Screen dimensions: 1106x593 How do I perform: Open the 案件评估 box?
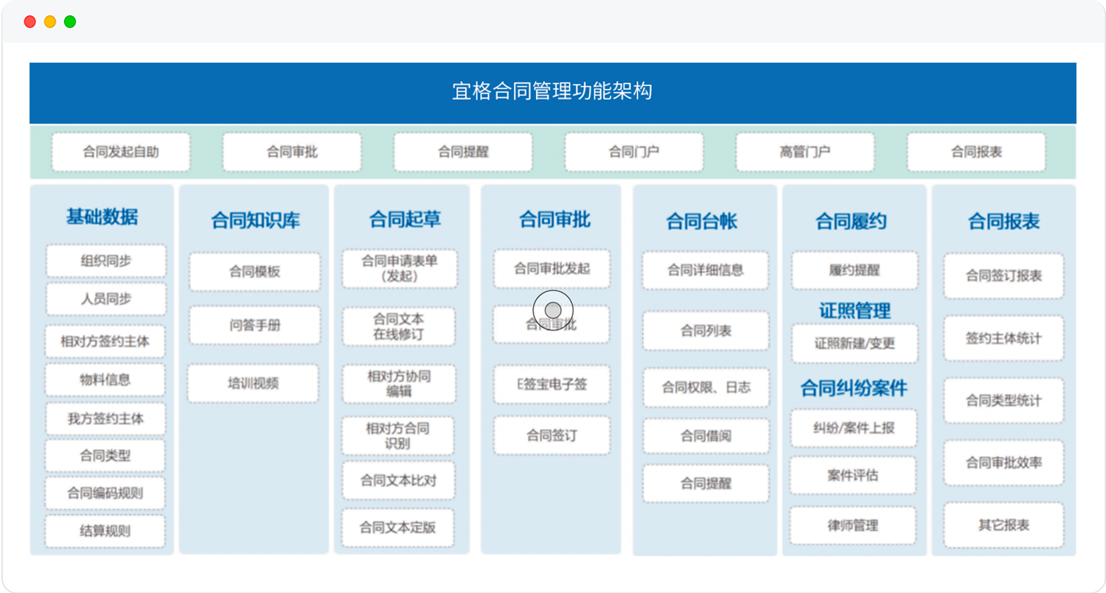click(853, 475)
